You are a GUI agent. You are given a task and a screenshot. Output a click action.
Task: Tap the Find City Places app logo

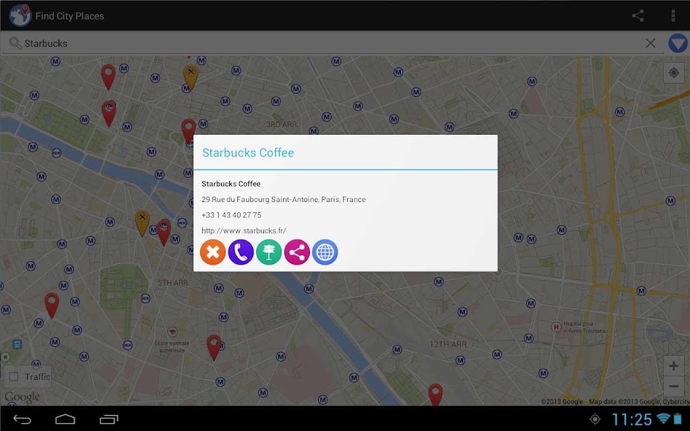[x=20, y=15]
